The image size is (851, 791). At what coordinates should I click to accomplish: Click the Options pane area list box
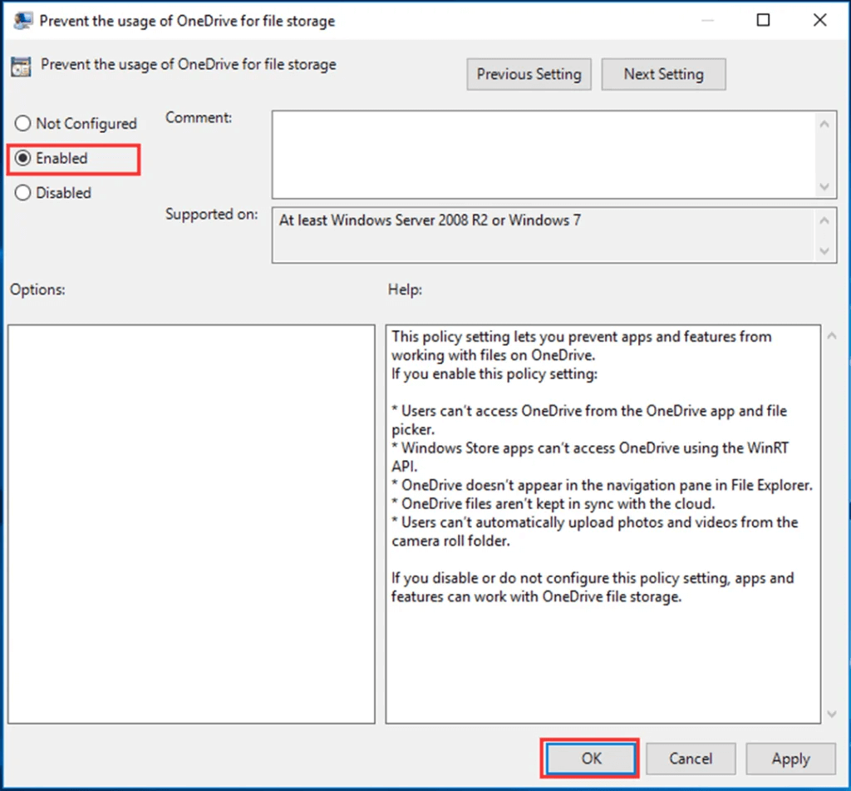[x=191, y=524]
